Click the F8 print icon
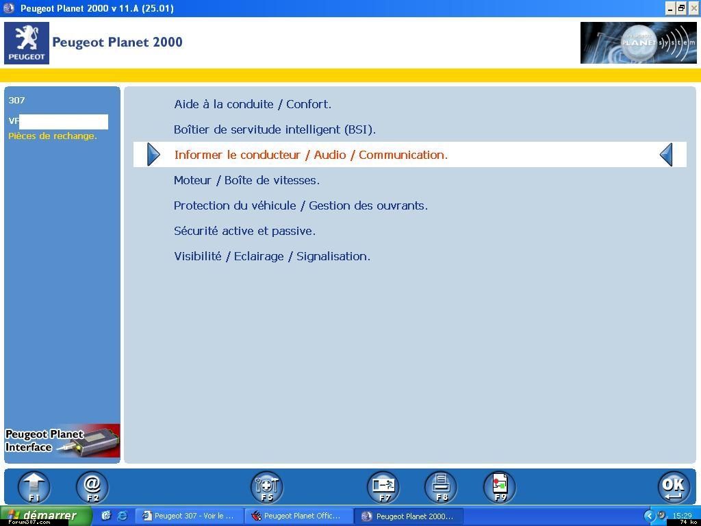Image resolution: width=701 pixels, height=526 pixels. 441,487
